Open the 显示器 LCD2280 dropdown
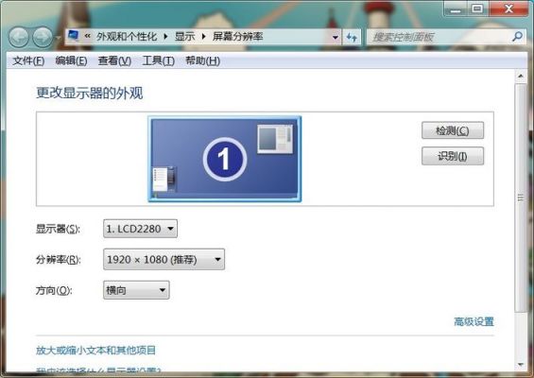534x378 pixels. pyautogui.click(x=140, y=229)
